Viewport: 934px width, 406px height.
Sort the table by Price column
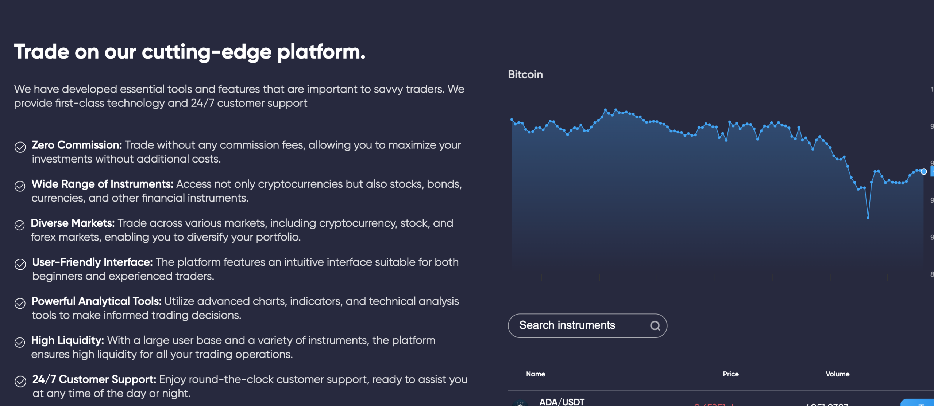[731, 374]
